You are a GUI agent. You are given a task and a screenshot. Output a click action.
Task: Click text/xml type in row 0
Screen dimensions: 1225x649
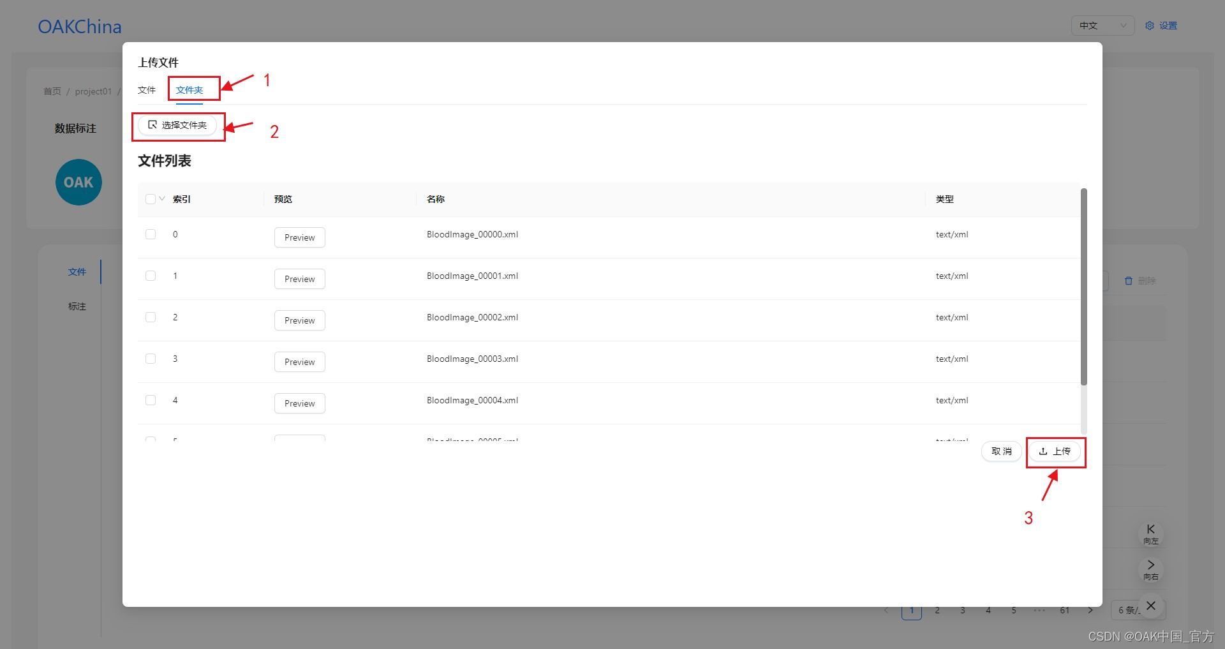pos(952,234)
